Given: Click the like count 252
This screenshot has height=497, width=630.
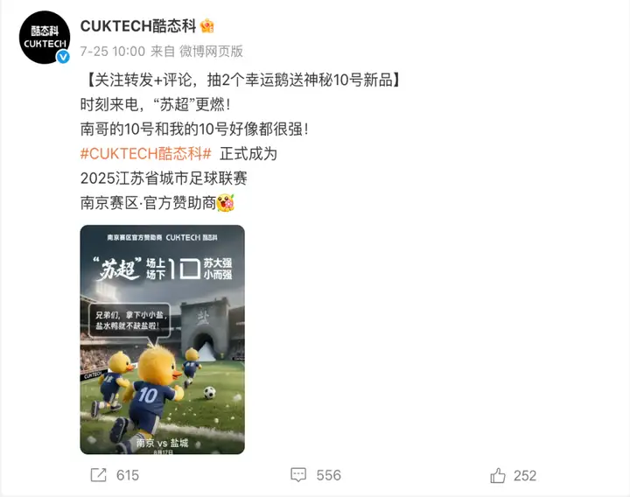Looking at the screenshot, I should click(525, 476).
